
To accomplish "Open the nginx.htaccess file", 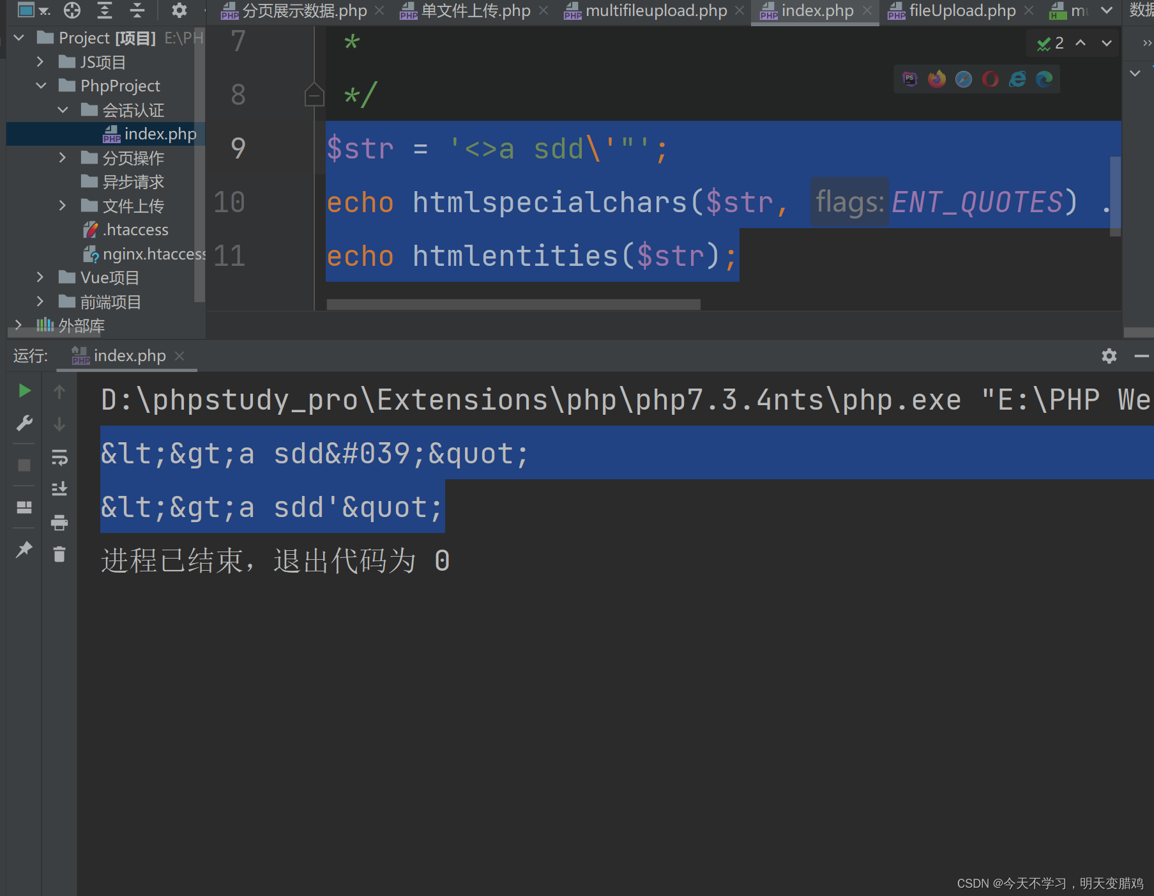I will 144,254.
